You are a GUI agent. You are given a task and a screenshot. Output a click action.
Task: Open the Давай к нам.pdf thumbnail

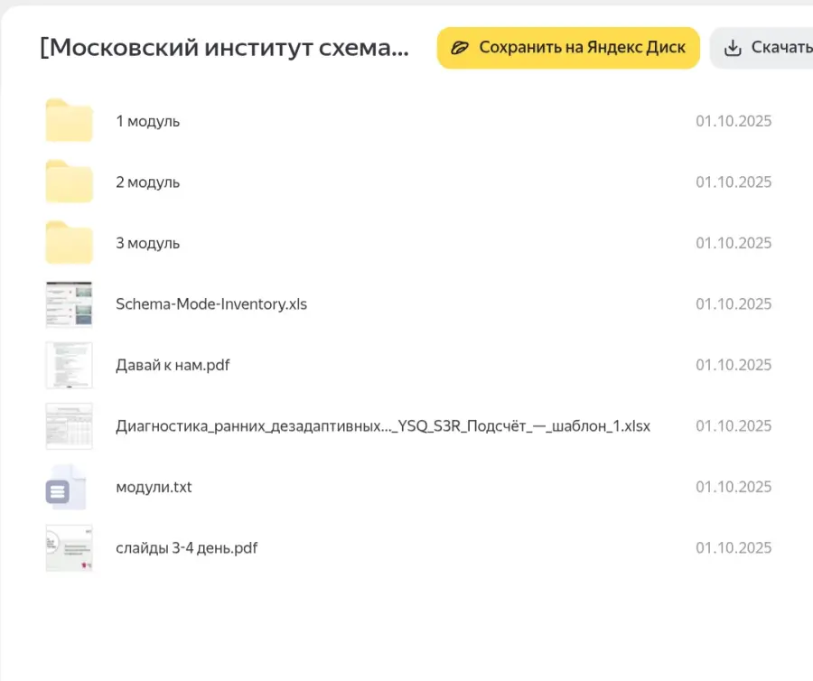click(69, 365)
